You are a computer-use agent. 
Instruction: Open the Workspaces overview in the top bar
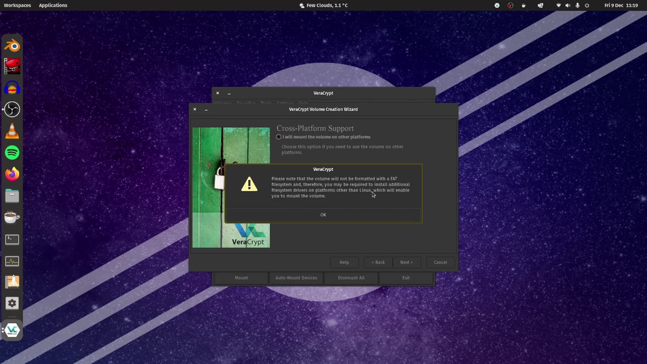pyautogui.click(x=17, y=5)
